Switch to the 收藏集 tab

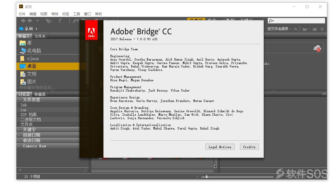click(40, 94)
